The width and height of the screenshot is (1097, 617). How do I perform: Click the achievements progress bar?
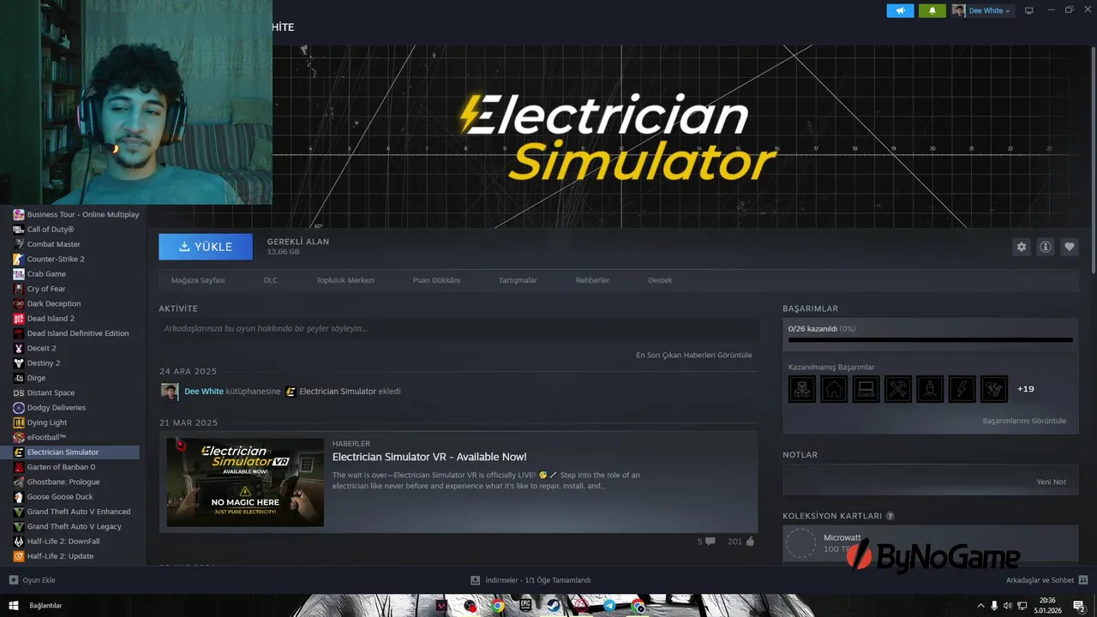pyautogui.click(x=930, y=339)
